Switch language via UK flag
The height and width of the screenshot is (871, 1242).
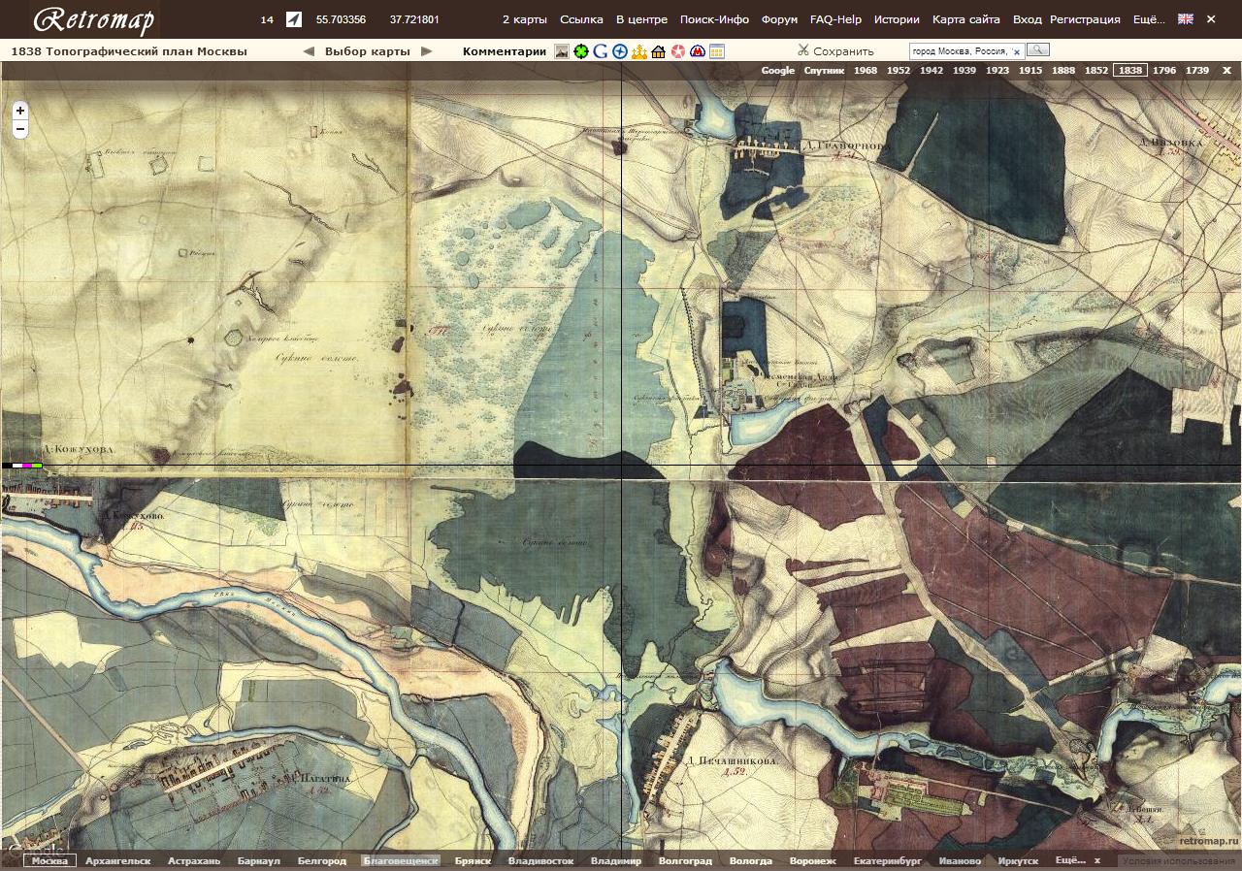1186,19
